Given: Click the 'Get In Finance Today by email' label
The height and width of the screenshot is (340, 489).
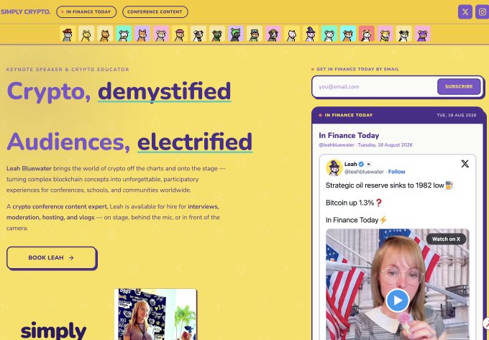Looking at the screenshot, I should [357, 69].
